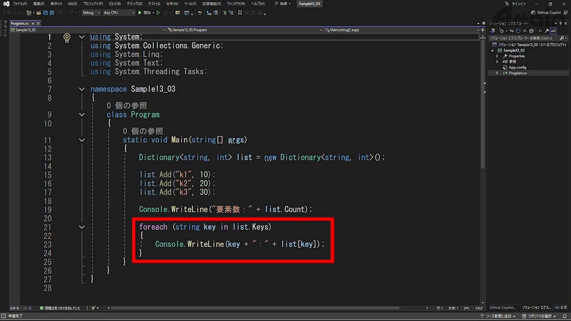Open the Git(G) menu
This screenshot has width=571, height=321.
pyautogui.click(x=72, y=4)
